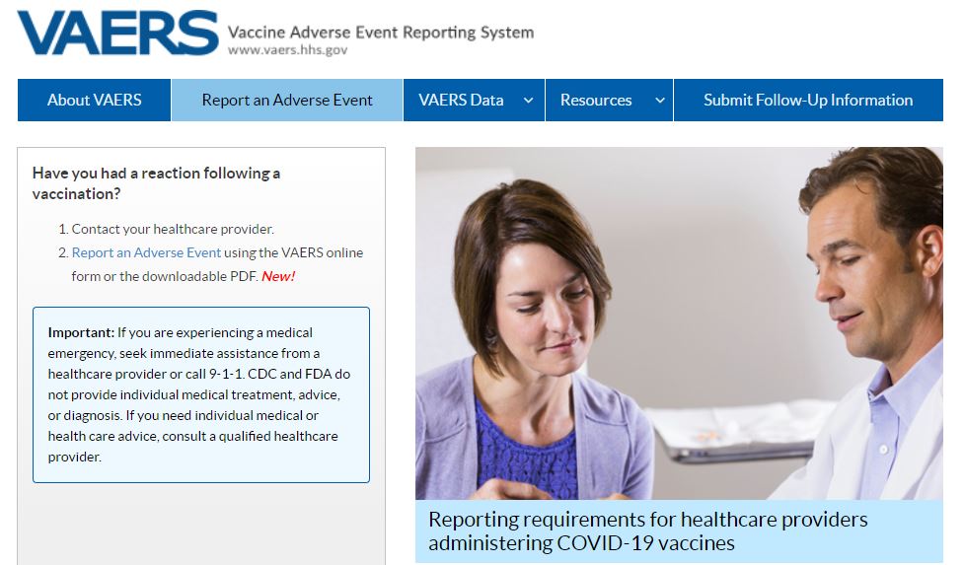Click the VAERS logo
The width and height of the screenshot is (964, 565).
117,33
